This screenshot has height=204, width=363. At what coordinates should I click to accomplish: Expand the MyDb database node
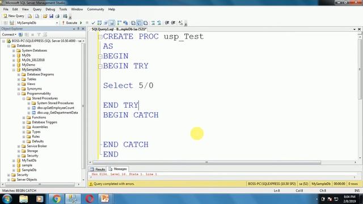(x=14, y=56)
